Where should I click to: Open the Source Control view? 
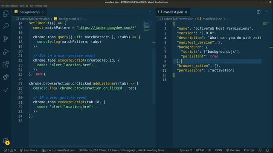(x=6, y=39)
